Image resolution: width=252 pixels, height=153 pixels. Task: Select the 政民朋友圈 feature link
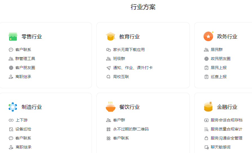click(x=221, y=59)
